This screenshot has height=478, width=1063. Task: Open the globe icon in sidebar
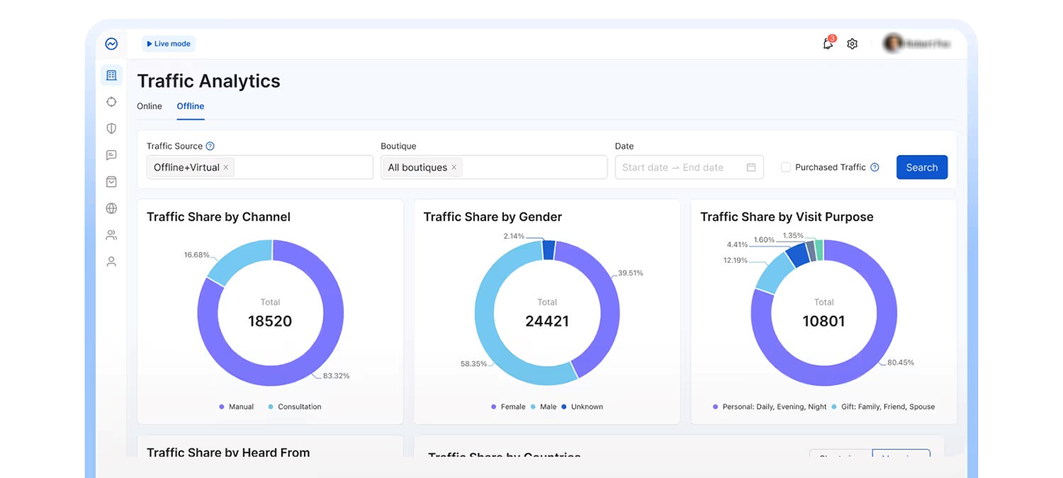point(111,209)
